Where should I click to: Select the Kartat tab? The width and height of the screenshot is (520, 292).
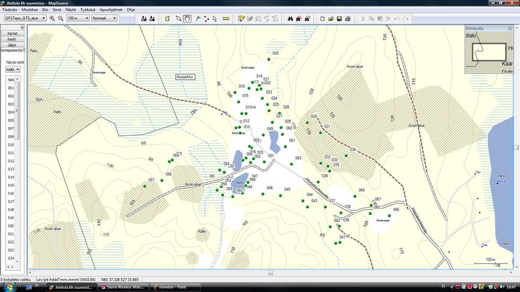(12, 33)
